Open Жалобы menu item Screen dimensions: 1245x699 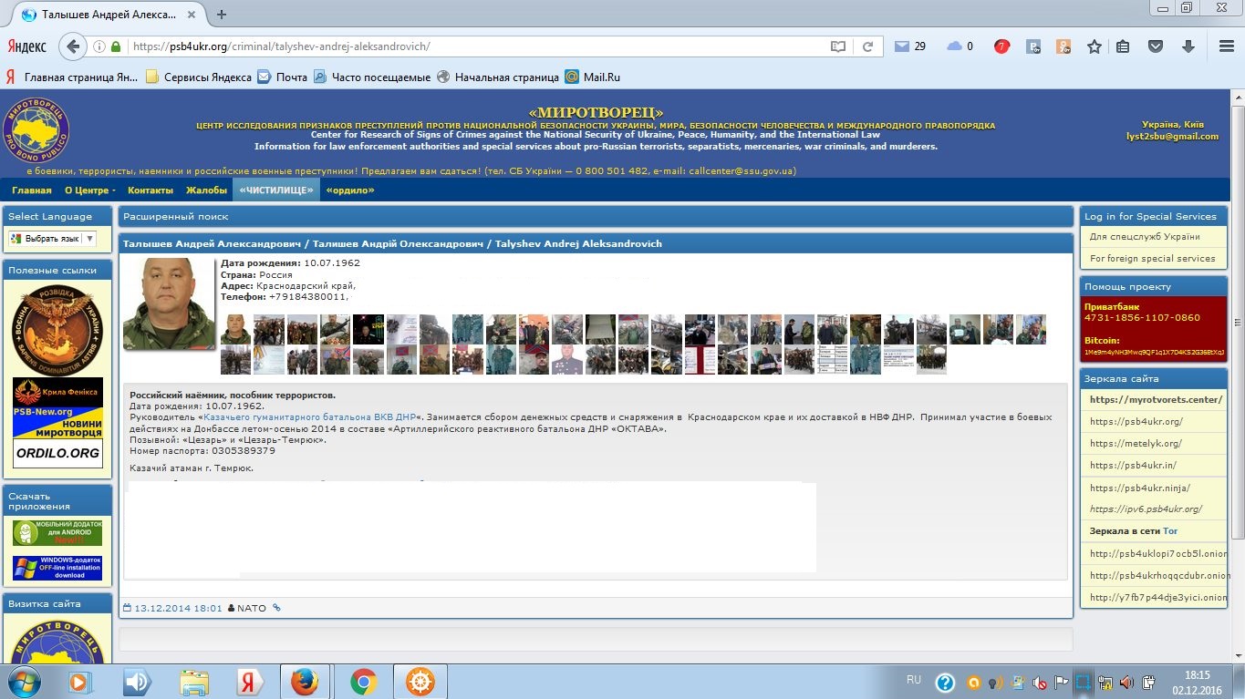[x=207, y=190]
